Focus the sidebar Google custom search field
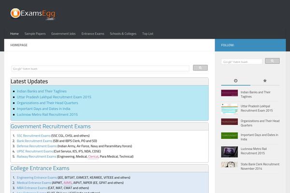Screen dimensions: 290x193 (242, 62)
